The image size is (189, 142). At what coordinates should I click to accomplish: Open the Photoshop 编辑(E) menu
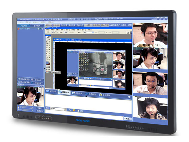pyautogui.click(x=52, y=30)
